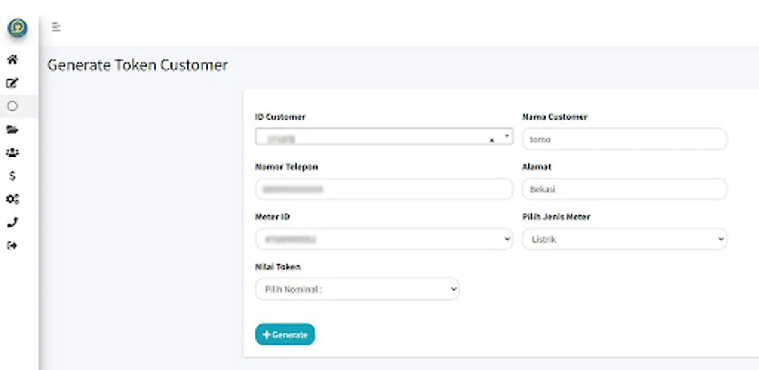Open the folder icon in sidebar
Viewport: 759px width, 370px height.
tap(12, 129)
